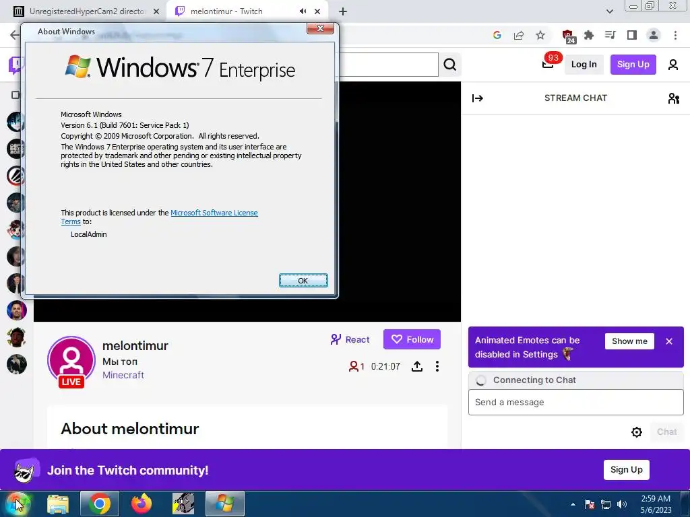This screenshot has width=690, height=517.
Task: Open last sidebar recommended channel avatar
Action: click(x=17, y=364)
